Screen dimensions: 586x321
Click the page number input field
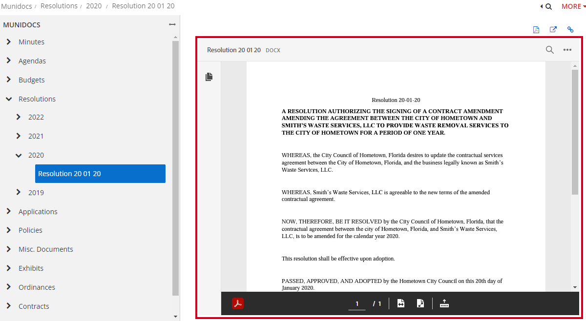click(357, 304)
